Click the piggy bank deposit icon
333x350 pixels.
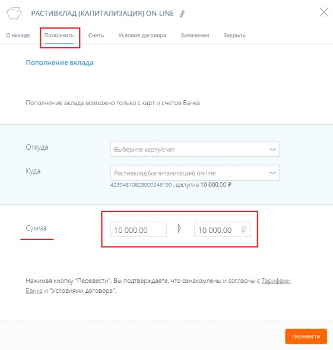[14, 14]
